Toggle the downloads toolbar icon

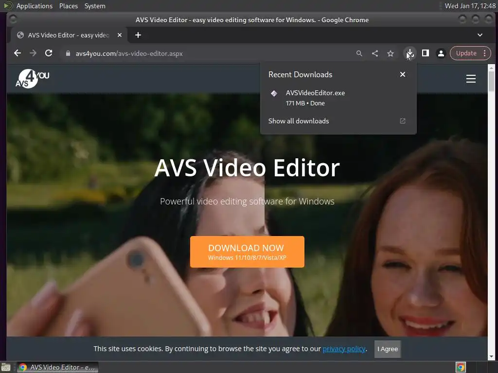pos(409,53)
